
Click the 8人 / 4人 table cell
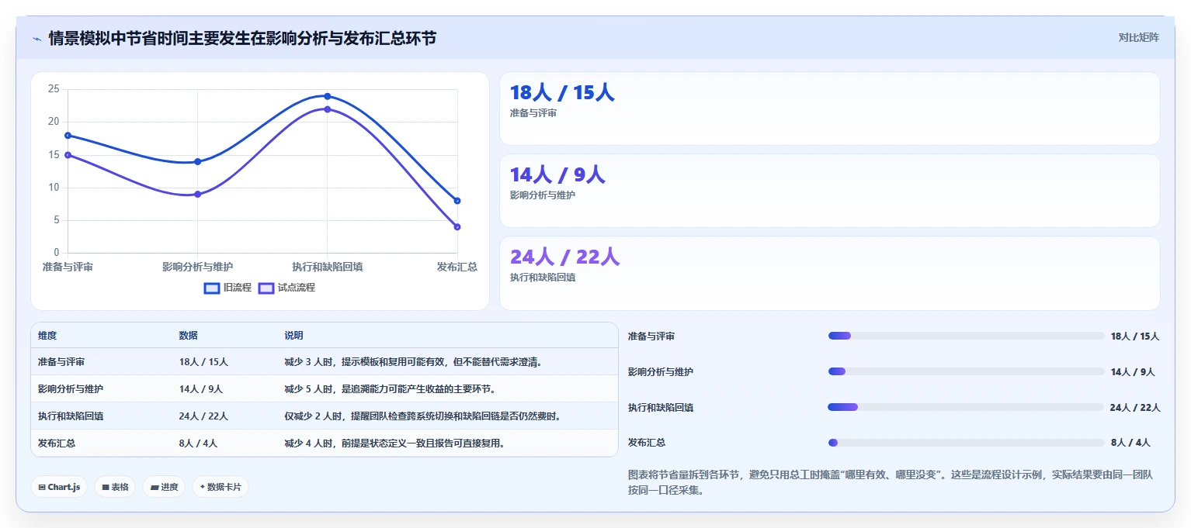pos(198,443)
